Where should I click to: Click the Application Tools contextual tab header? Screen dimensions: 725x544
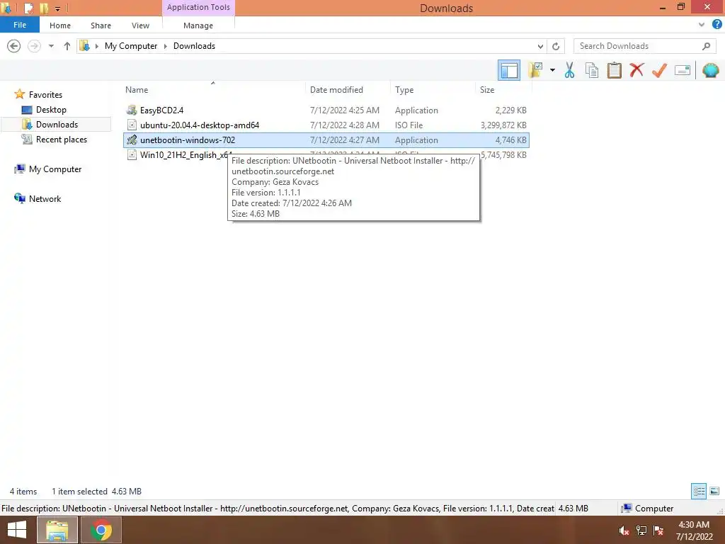click(x=198, y=7)
